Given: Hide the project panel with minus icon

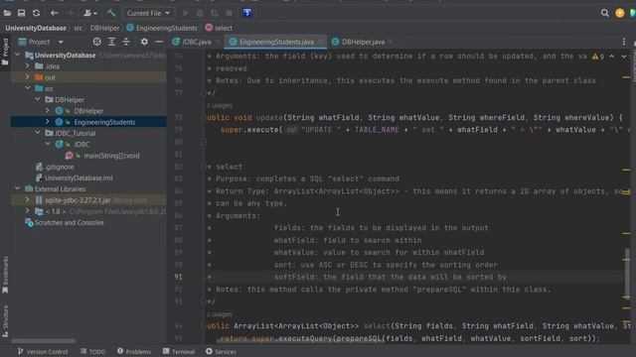Looking at the screenshot, I should click(x=159, y=42).
